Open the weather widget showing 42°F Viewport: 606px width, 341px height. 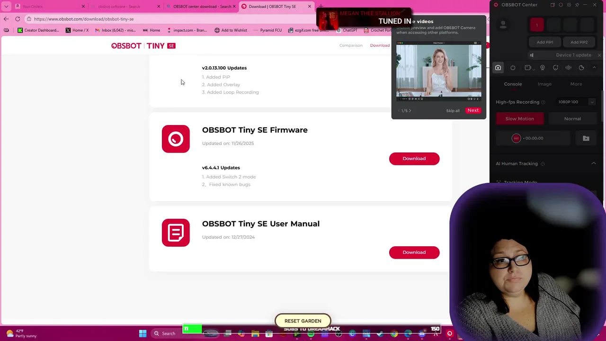tap(21, 333)
